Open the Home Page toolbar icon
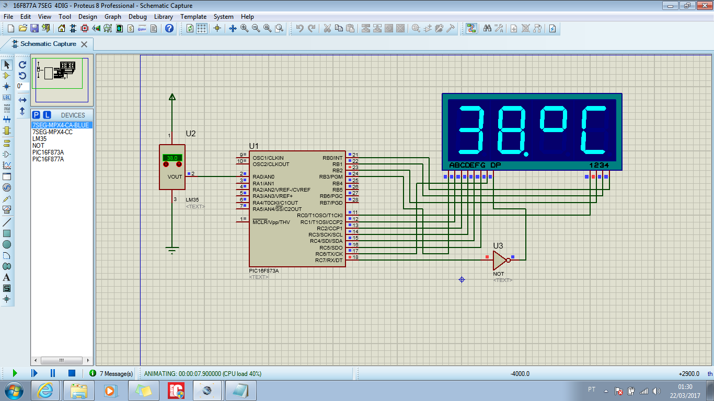 [62, 28]
